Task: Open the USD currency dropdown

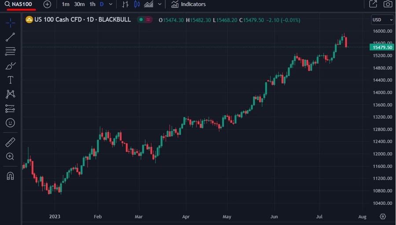Action: click(383, 20)
